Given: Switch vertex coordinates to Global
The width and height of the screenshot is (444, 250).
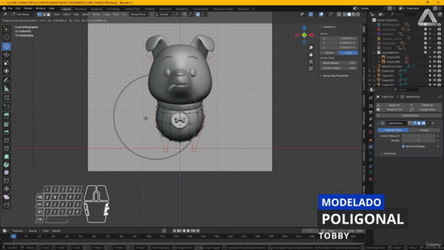Looking at the screenshot, I should point(329,53).
